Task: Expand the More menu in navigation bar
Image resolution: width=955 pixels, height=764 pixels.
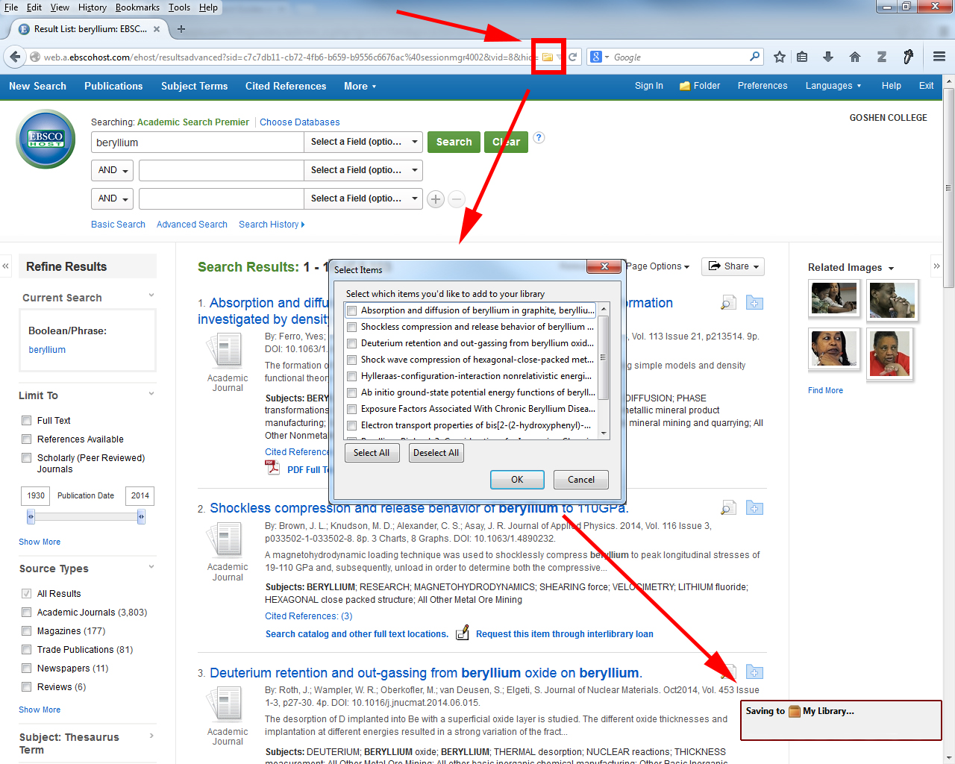Action: coord(360,86)
